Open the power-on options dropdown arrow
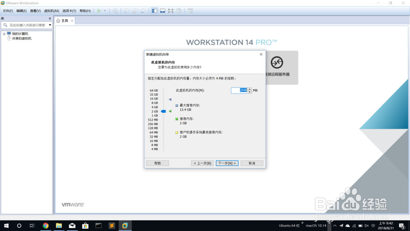410x231 pixels. (x=105, y=11)
